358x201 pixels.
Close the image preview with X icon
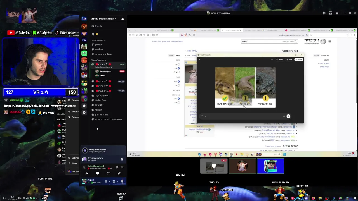pos(199,59)
